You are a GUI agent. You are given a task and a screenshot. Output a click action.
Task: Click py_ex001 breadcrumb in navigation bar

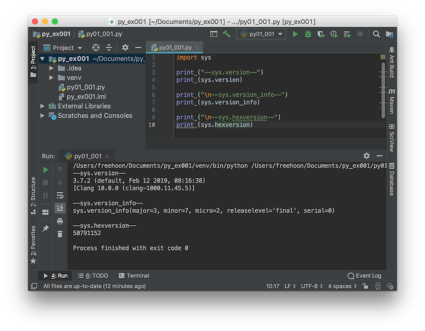click(x=52, y=34)
